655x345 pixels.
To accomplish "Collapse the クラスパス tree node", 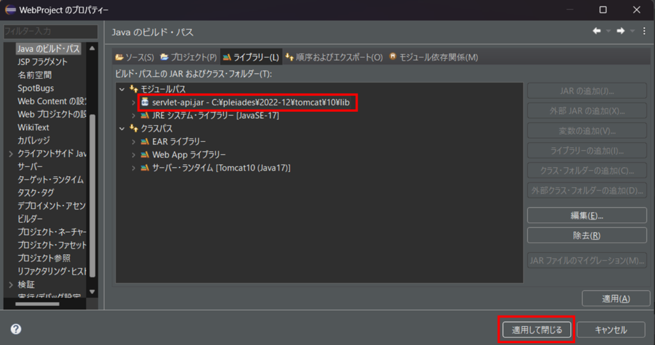I will click(x=122, y=128).
